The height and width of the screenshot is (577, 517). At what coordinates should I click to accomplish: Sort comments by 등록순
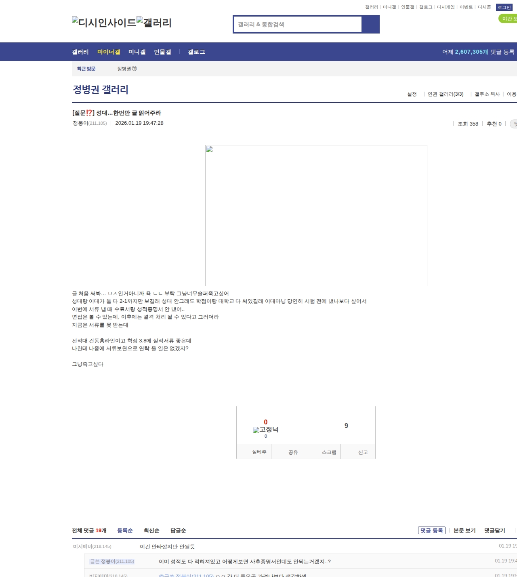pyautogui.click(x=125, y=531)
